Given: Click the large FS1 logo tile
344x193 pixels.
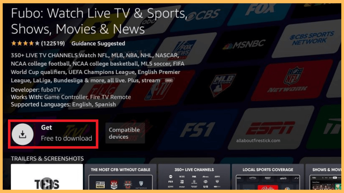Looking at the screenshot, I should pyautogui.click(x=198, y=130).
